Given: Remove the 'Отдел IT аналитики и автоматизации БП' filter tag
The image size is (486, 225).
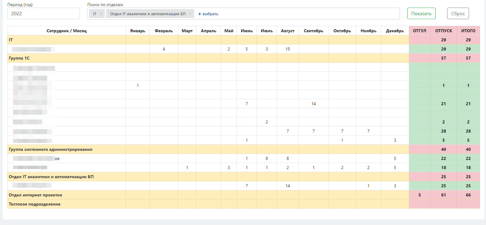Looking at the screenshot, I should (190, 14).
